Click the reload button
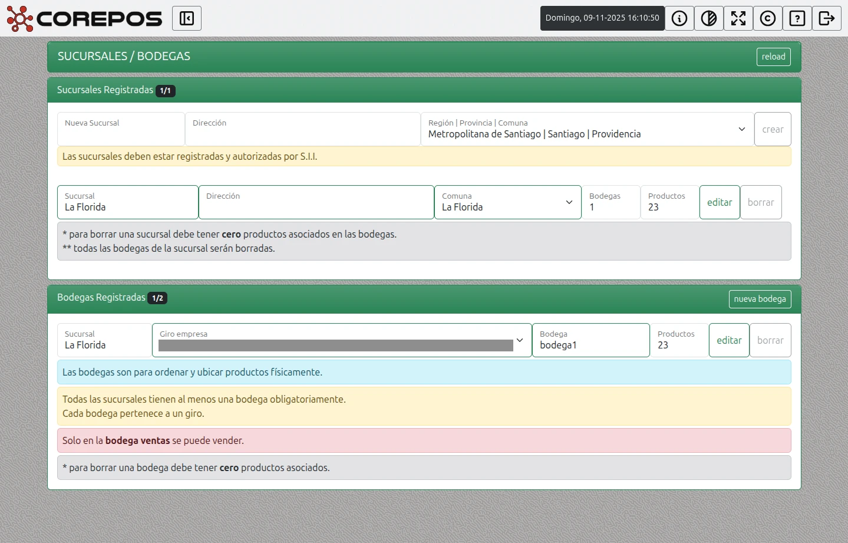The height and width of the screenshot is (543, 848). (773, 57)
